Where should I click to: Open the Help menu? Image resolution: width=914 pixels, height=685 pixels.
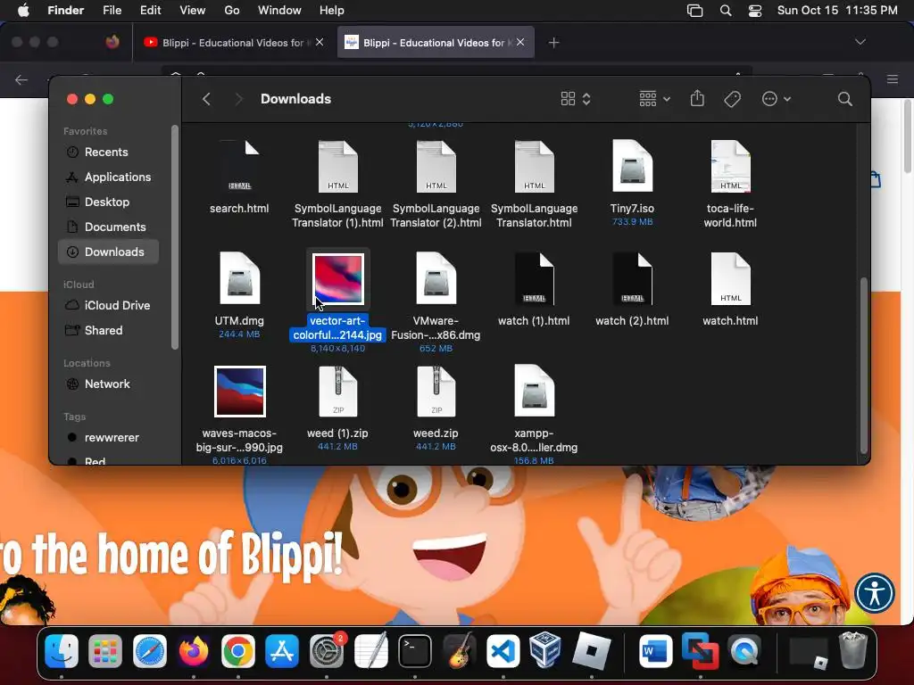tap(332, 11)
